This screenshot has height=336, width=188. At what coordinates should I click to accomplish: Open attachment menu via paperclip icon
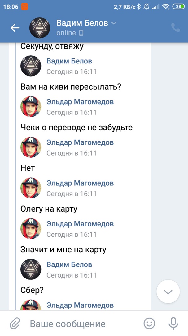point(15,324)
